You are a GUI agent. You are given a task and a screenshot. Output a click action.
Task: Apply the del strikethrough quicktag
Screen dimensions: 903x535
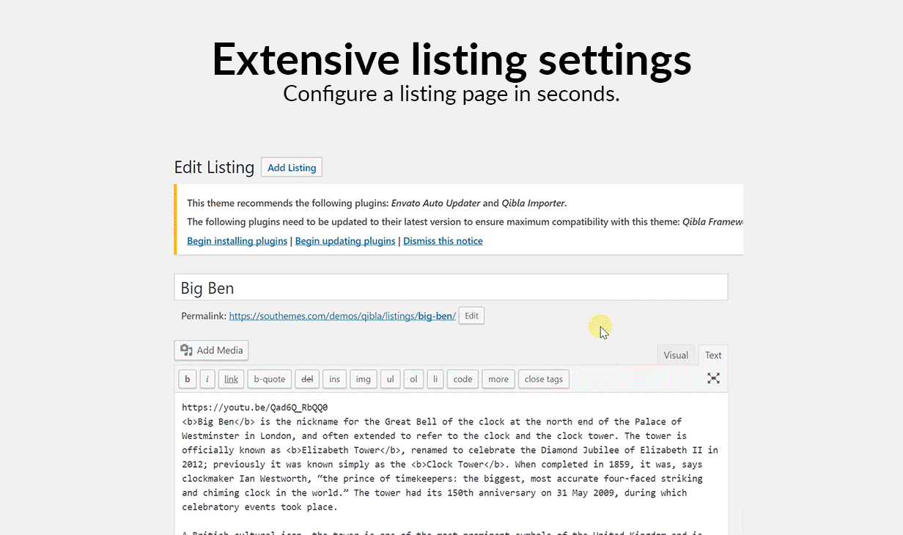click(307, 379)
